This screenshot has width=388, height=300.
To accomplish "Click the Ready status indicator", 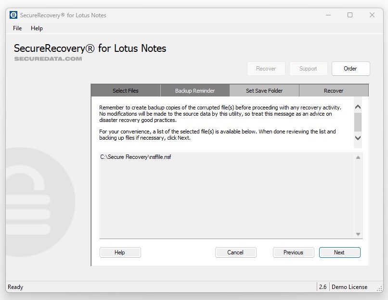I will pyautogui.click(x=15, y=287).
